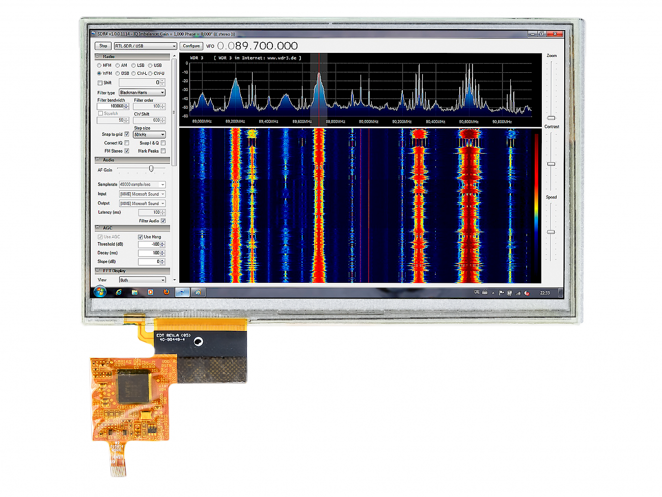
Task: Enable the Shift checkbox
Action: pos(100,82)
